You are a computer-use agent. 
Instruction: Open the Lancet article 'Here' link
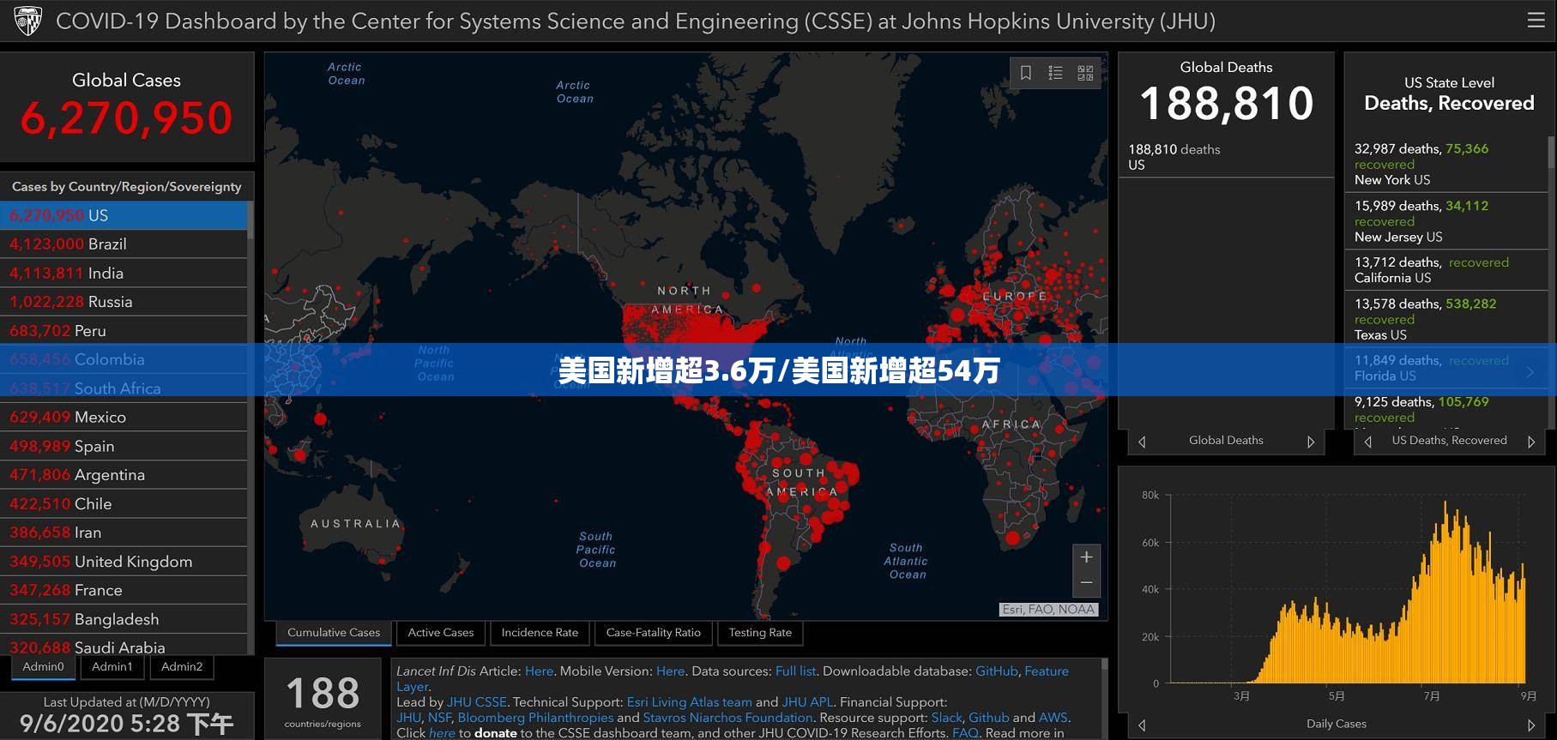[539, 671]
